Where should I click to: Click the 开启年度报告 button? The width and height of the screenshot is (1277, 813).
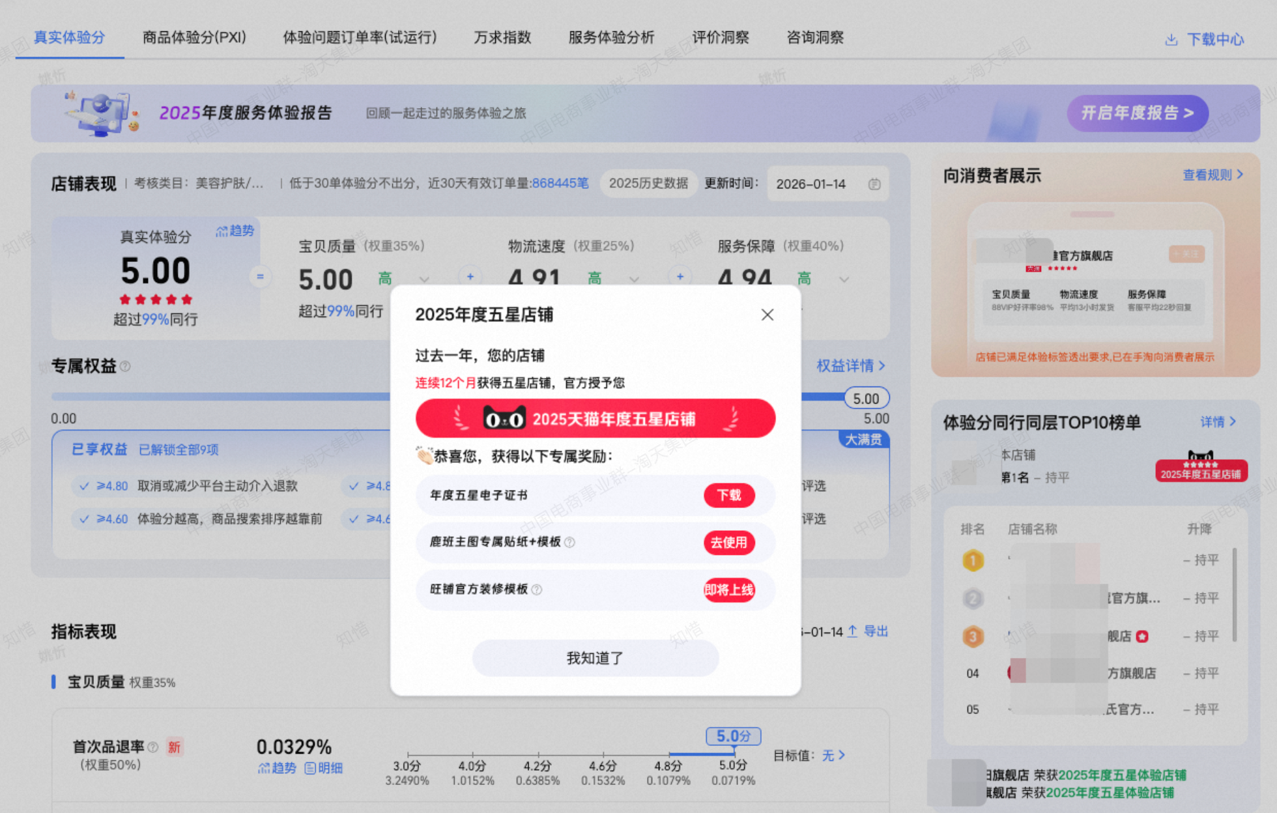coord(1138,113)
